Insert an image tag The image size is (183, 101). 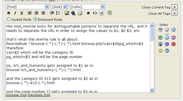pos(67,13)
